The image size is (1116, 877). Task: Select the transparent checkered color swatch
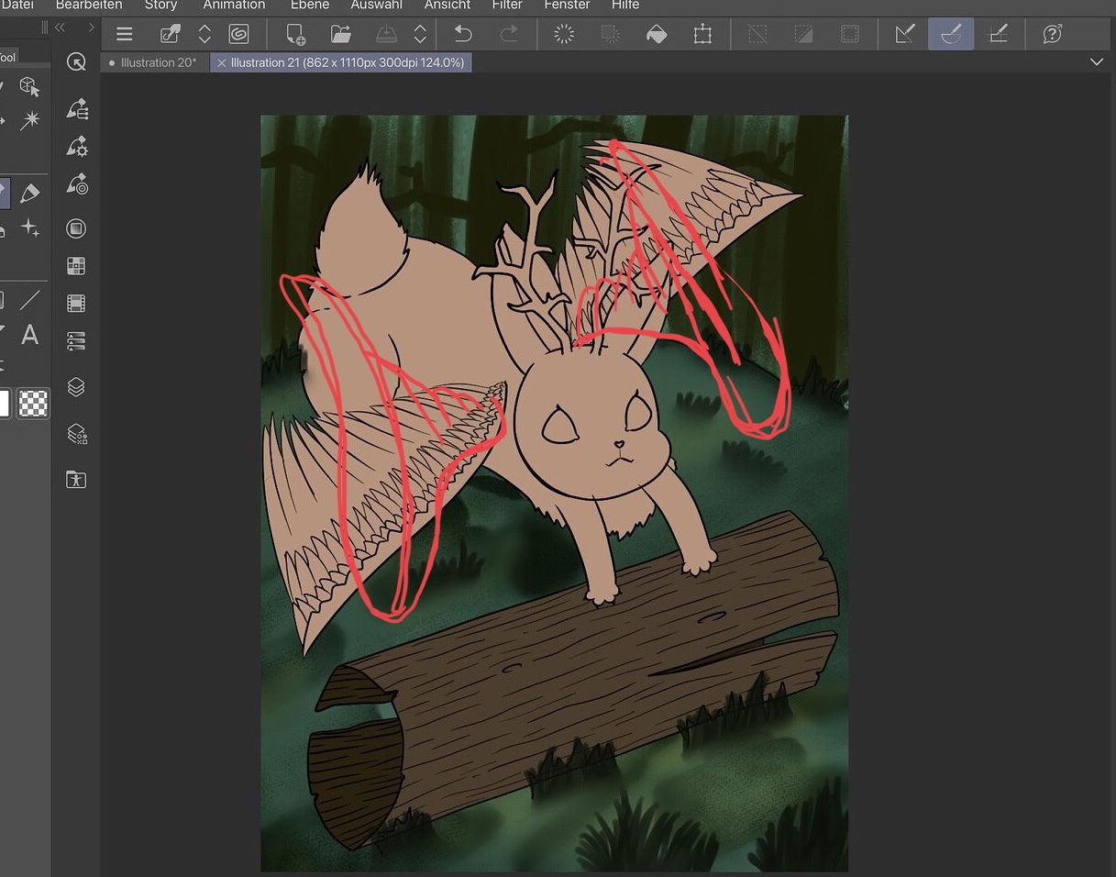[x=33, y=404]
